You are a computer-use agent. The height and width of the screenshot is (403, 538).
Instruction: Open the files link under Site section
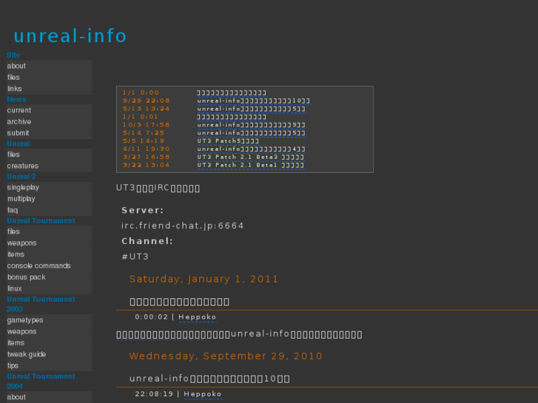pos(49,77)
